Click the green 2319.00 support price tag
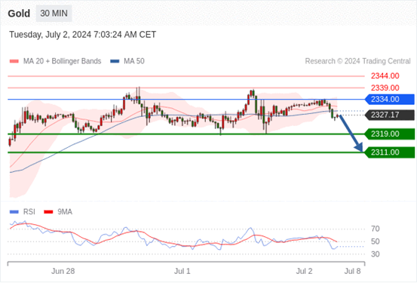Screen dimensions: 417x283 click(x=389, y=134)
